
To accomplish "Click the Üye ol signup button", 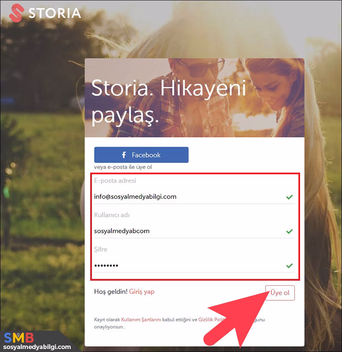I will [x=280, y=293].
